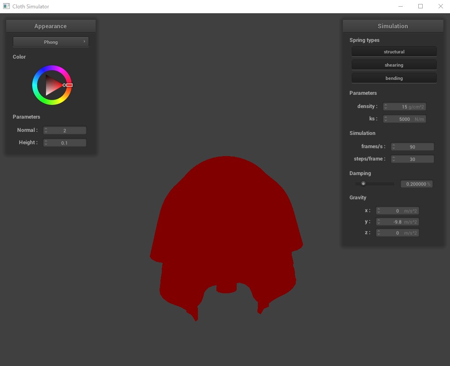
Task: Click the density value field
Action: click(404, 107)
